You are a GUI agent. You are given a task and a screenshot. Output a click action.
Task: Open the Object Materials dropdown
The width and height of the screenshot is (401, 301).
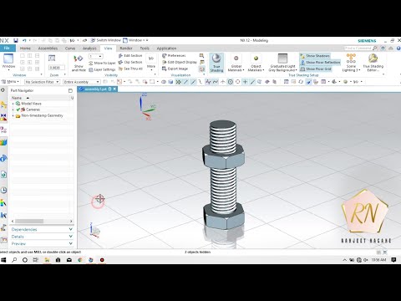tap(256, 64)
